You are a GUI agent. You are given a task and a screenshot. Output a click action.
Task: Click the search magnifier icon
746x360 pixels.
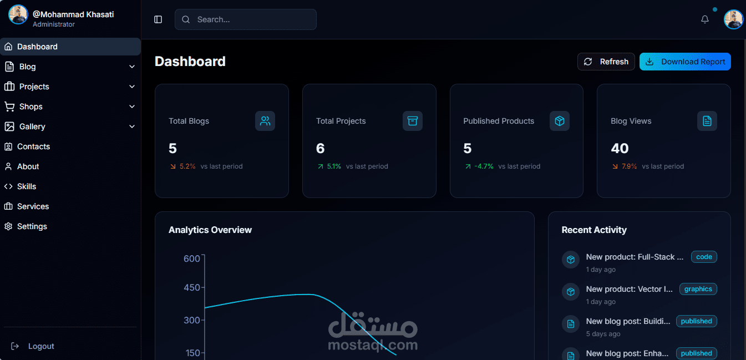coord(186,19)
